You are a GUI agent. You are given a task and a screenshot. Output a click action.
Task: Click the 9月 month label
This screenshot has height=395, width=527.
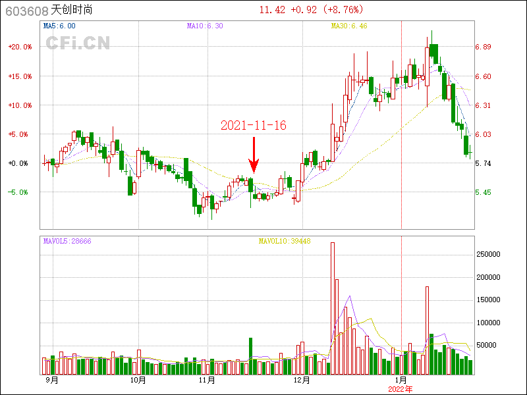[52, 381]
